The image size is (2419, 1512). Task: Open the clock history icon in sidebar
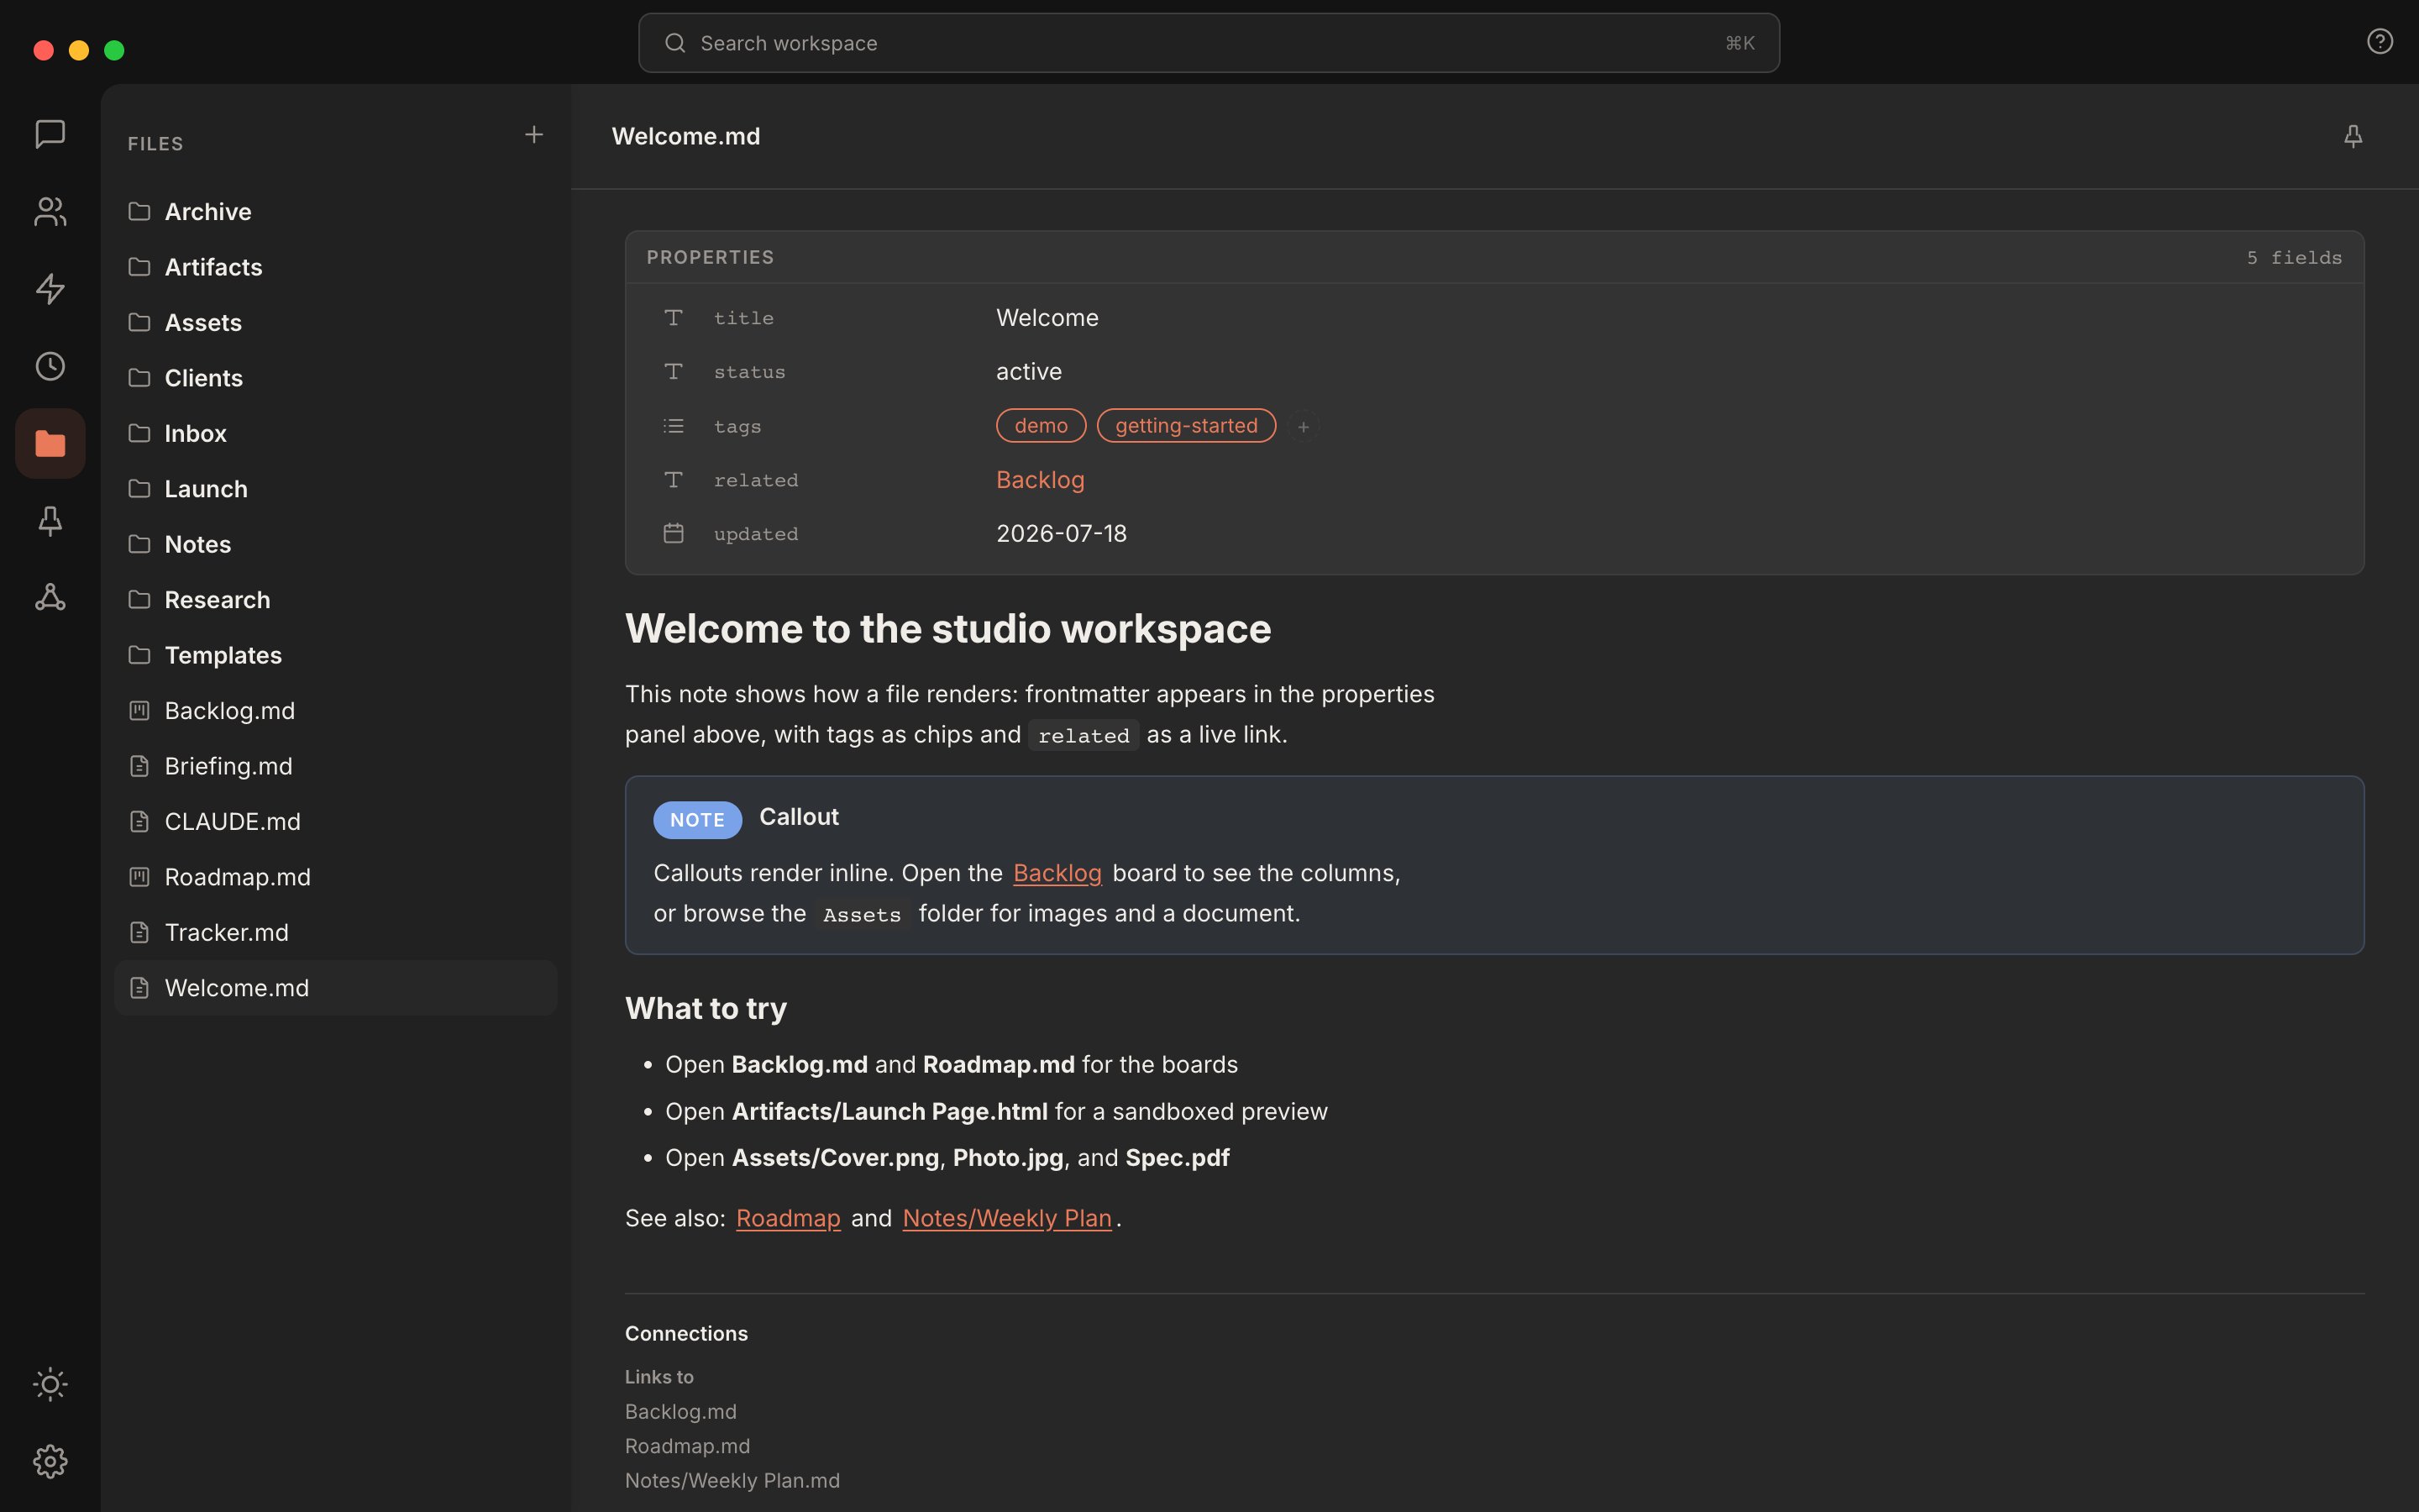(50, 366)
